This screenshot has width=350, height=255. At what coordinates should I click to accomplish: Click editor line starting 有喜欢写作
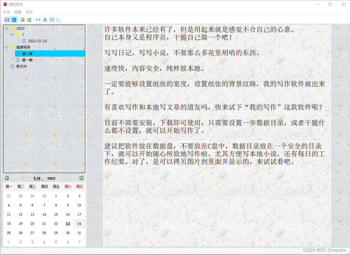pos(213,107)
